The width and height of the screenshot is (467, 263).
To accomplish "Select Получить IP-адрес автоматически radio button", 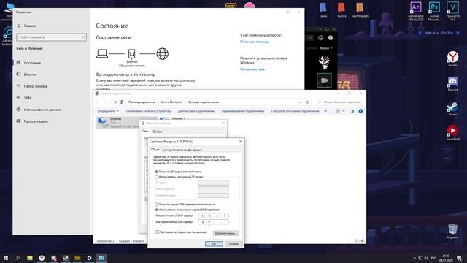I will [x=156, y=172].
